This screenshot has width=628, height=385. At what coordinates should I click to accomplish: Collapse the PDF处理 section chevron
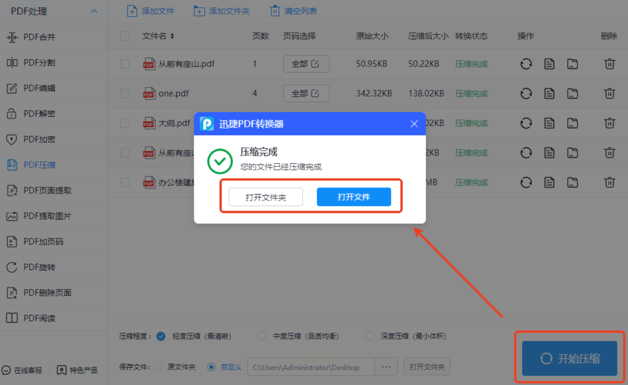click(94, 12)
